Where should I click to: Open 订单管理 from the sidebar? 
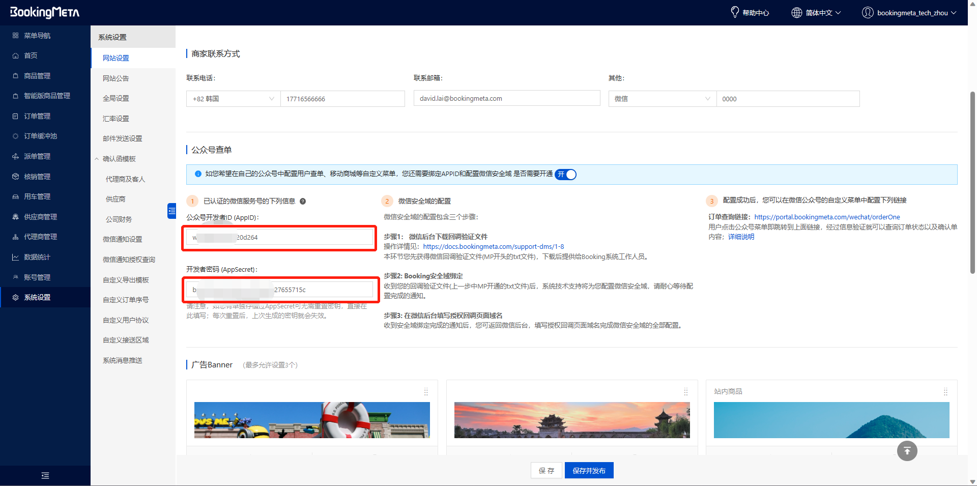36,116
